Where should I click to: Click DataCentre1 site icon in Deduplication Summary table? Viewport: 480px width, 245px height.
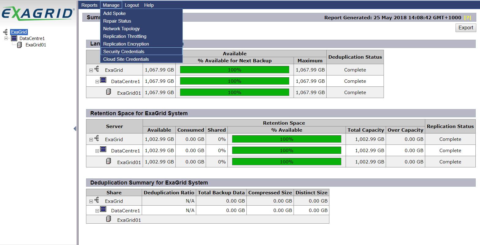point(103,210)
